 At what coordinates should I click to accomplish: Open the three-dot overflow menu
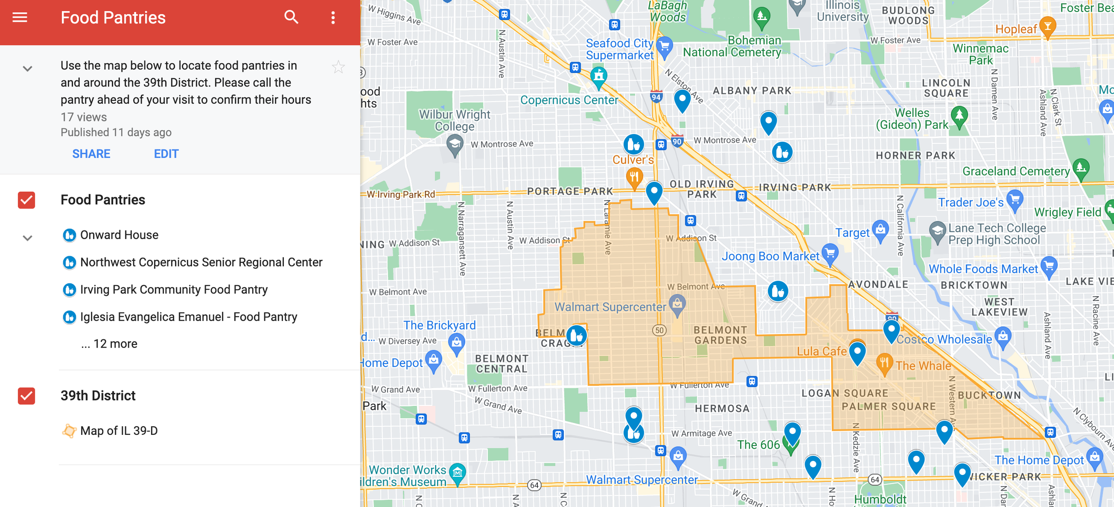point(333,17)
